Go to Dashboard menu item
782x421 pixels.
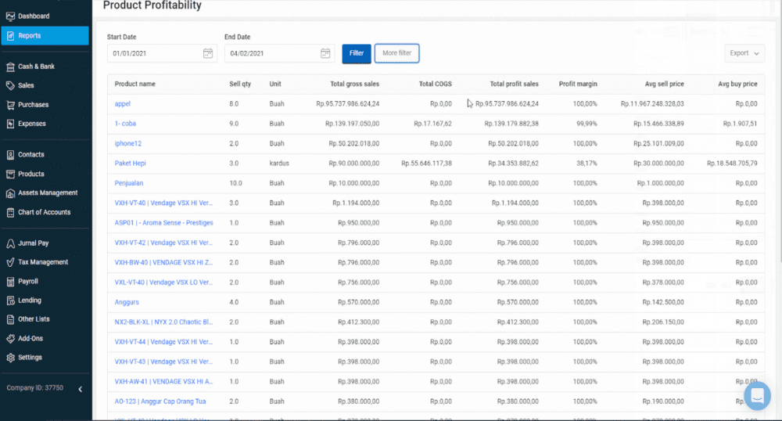coord(34,16)
